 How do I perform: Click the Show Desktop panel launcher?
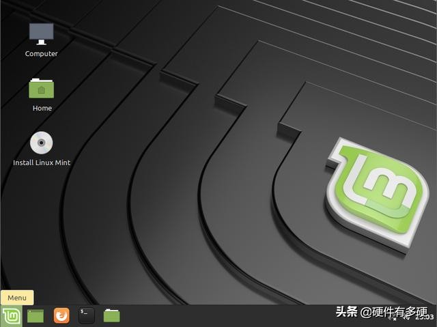point(36,316)
